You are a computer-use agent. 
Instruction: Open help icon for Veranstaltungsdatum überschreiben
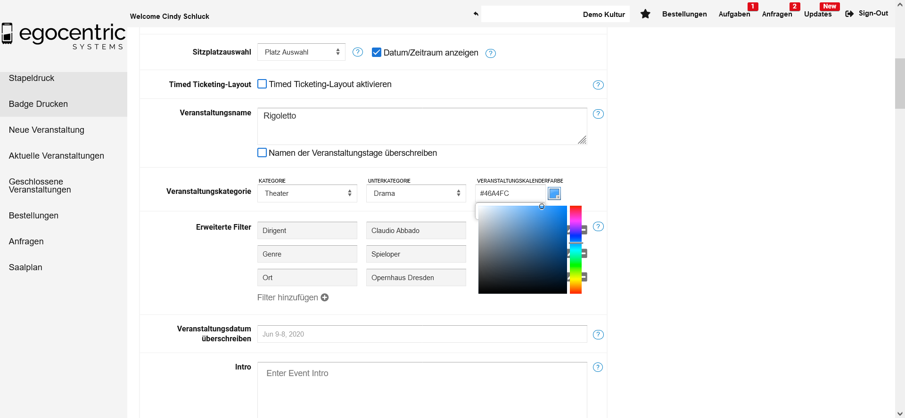[x=598, y=335]
